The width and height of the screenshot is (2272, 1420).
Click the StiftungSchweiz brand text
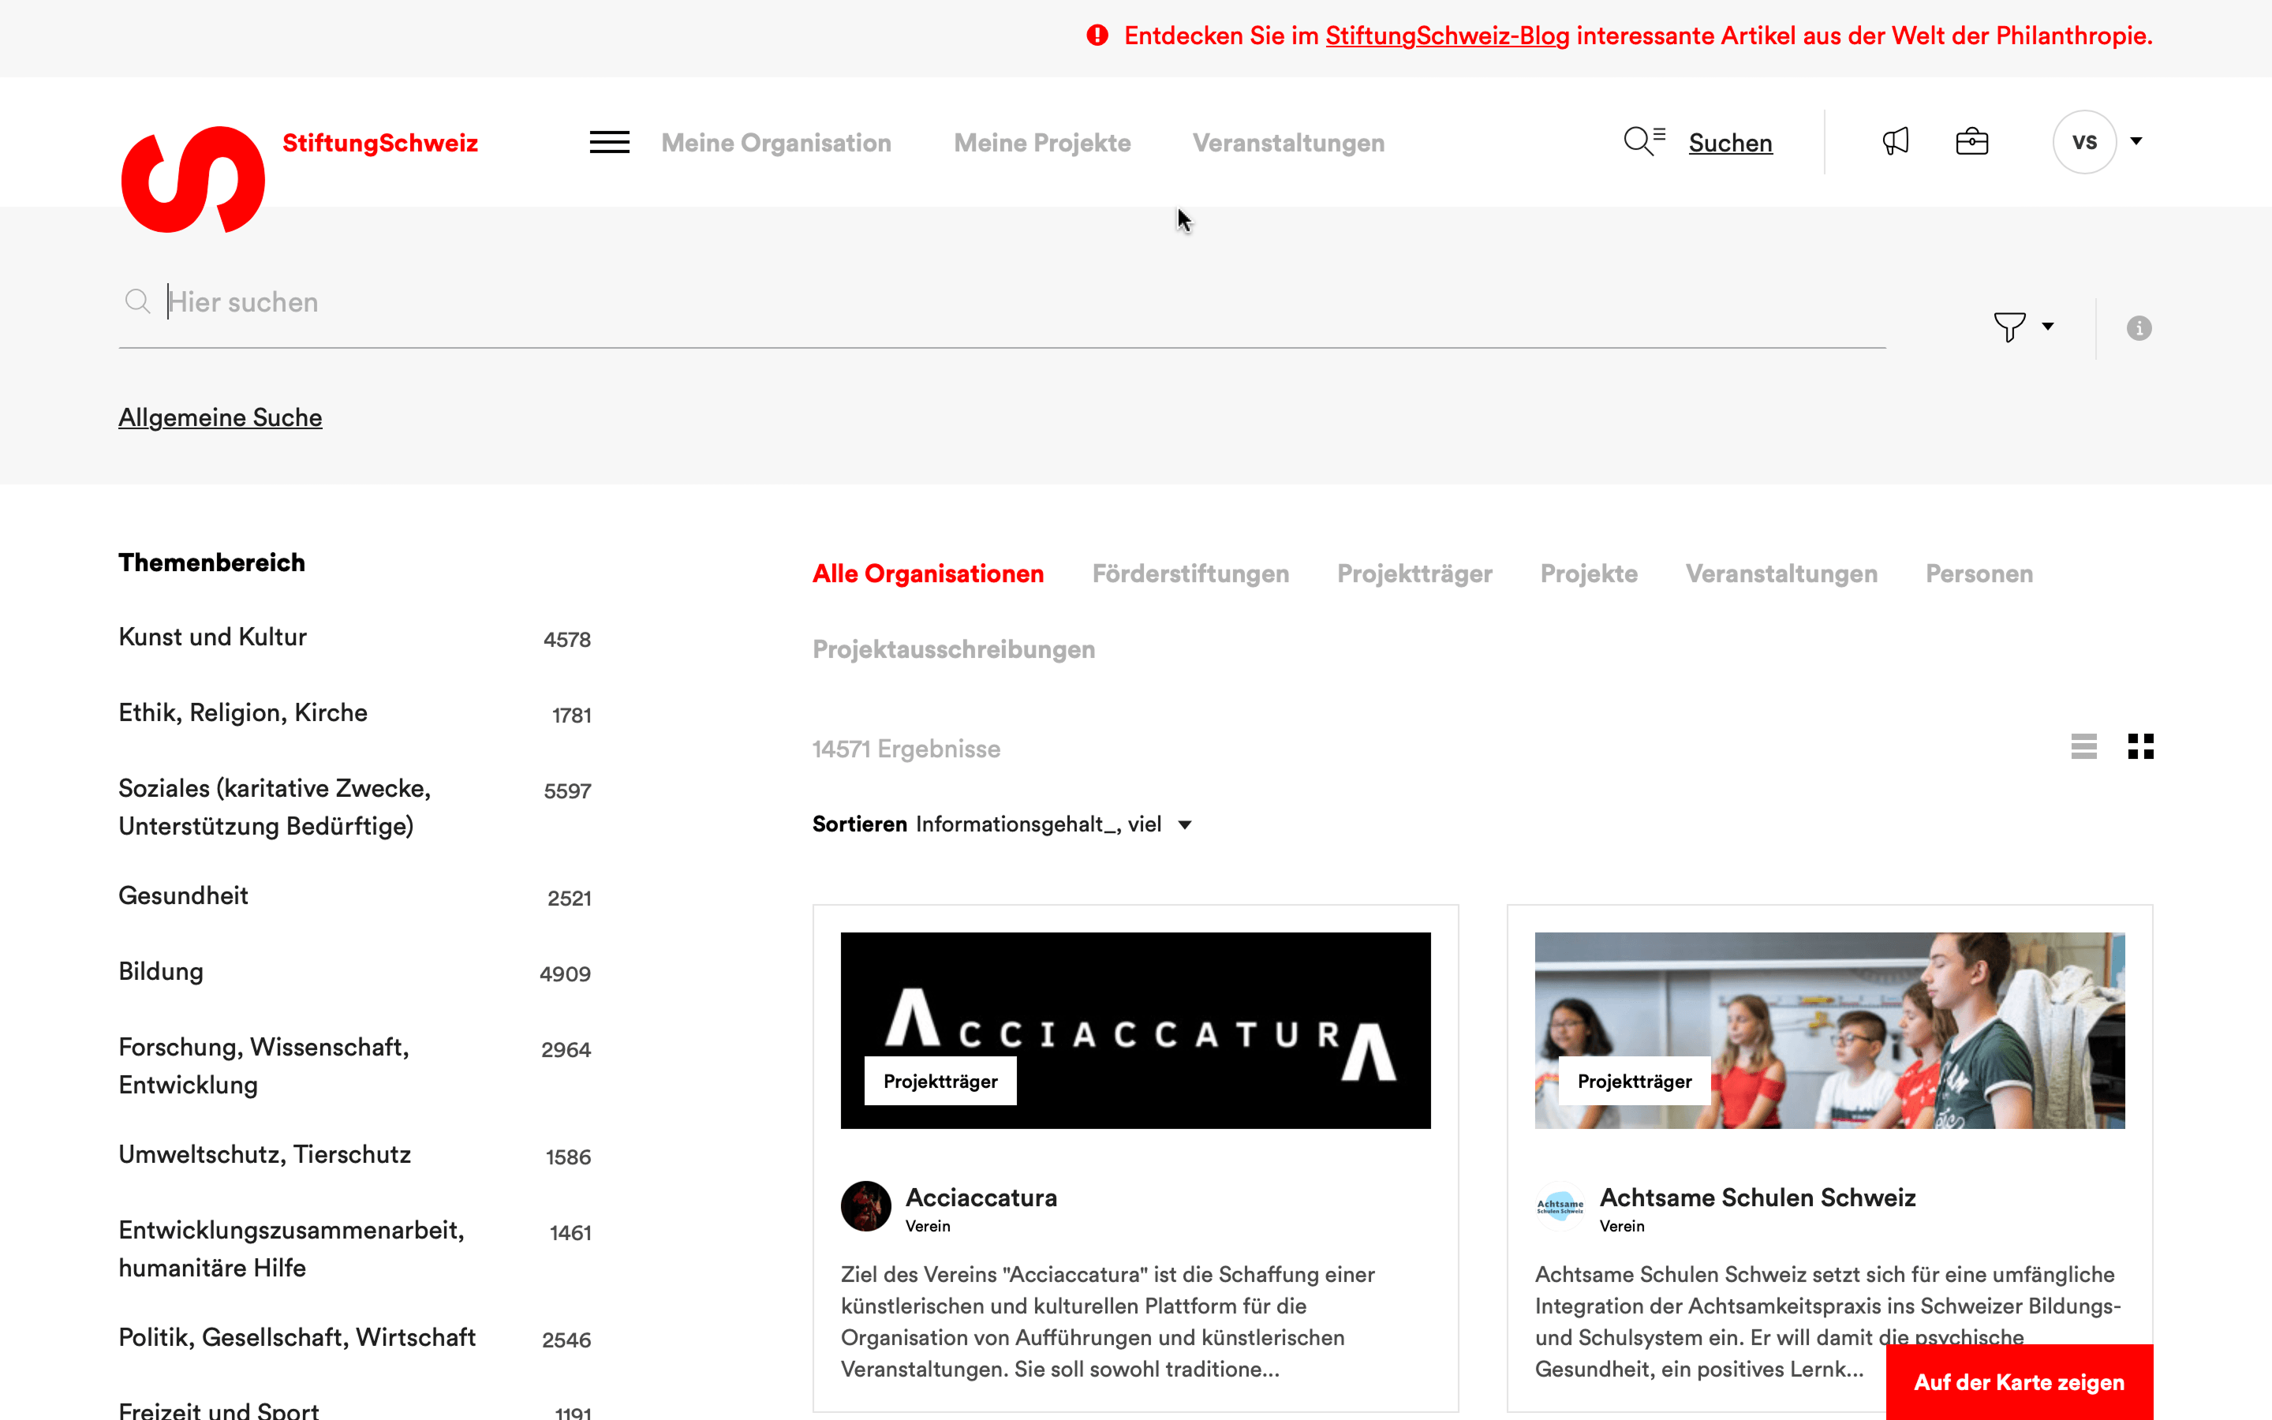[x=380, y=143]
